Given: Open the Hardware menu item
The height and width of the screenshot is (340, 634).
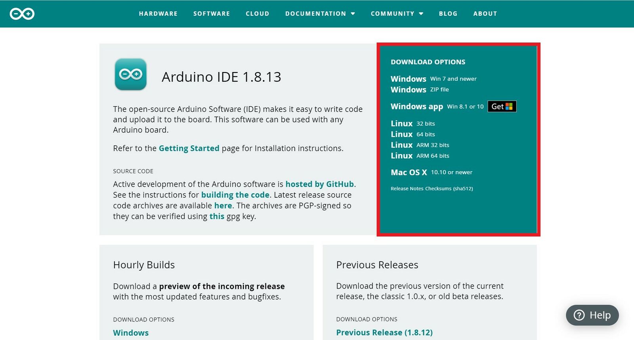Looking at the screenshot, I should pos(158,14).
